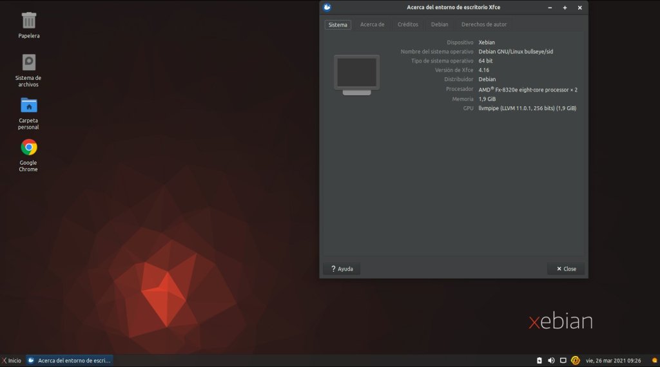660x367 pixels.
Task: Click the yellow circular tray icon
Action: click(576, 361)
